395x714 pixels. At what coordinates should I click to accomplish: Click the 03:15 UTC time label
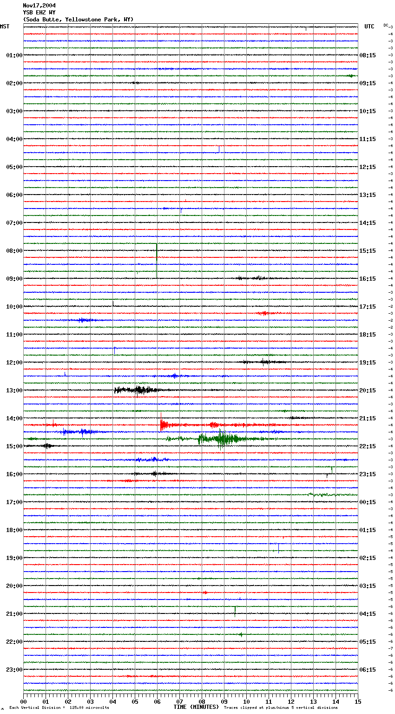368,586
